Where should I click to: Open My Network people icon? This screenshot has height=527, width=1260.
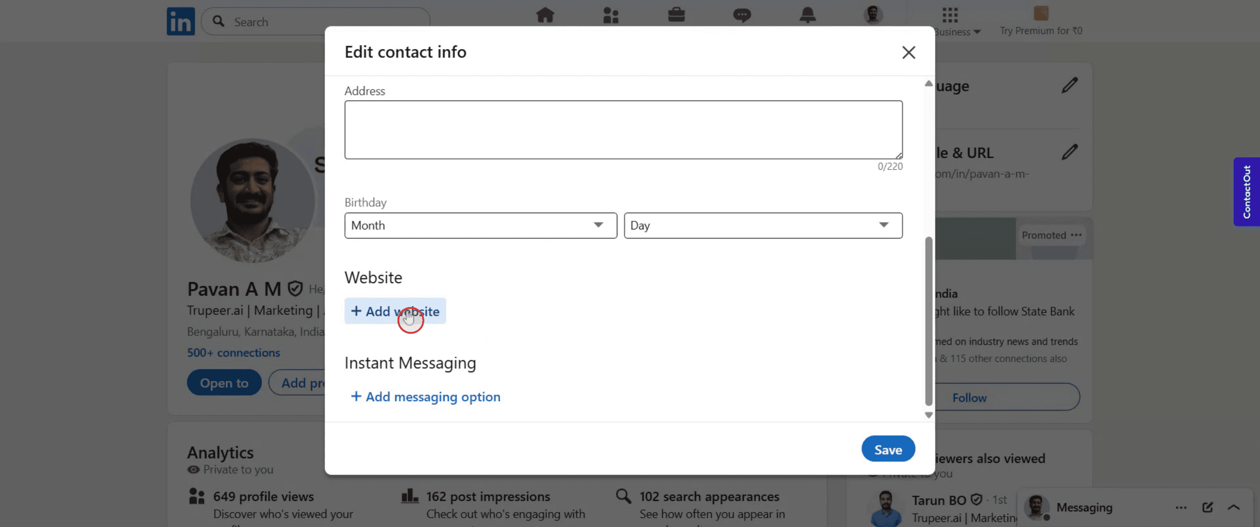(610, 15)
